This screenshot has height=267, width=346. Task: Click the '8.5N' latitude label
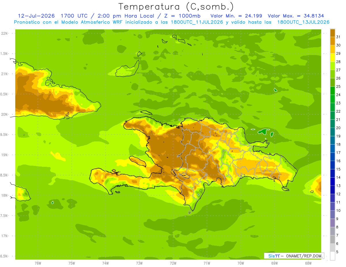pyautogui.click(x=4, y=175)
